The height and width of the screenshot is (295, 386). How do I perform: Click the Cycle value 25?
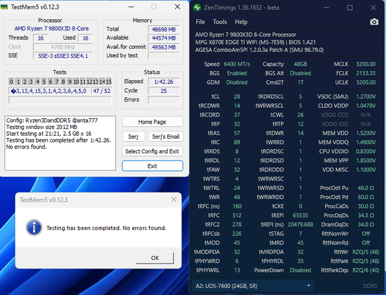[163, 91]
